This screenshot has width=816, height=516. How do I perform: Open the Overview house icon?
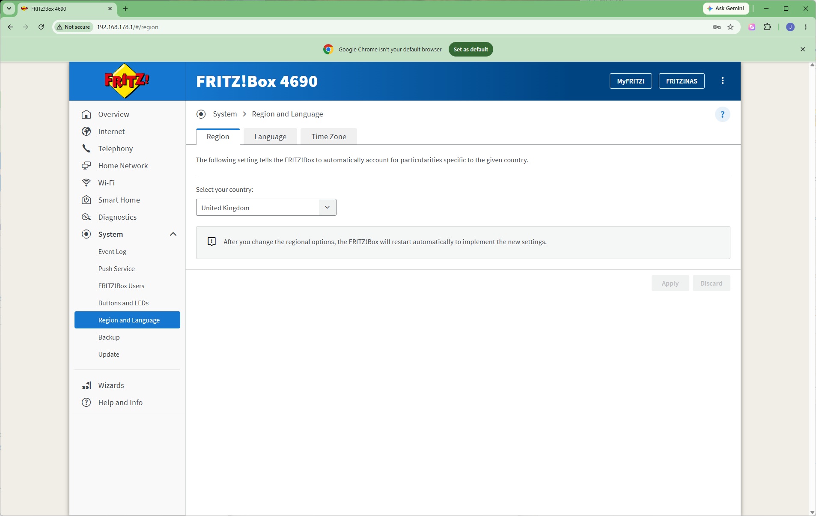86,114
